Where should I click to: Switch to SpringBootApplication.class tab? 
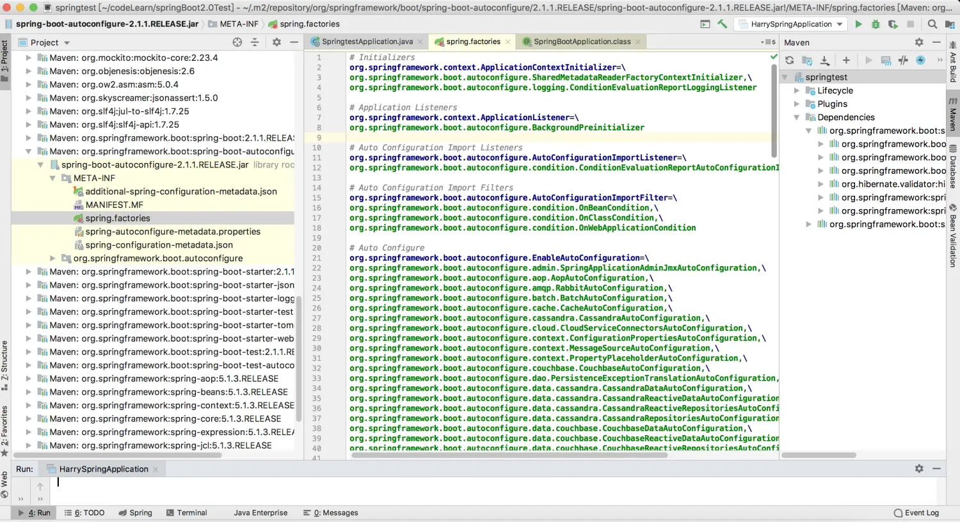pos(582,42)
